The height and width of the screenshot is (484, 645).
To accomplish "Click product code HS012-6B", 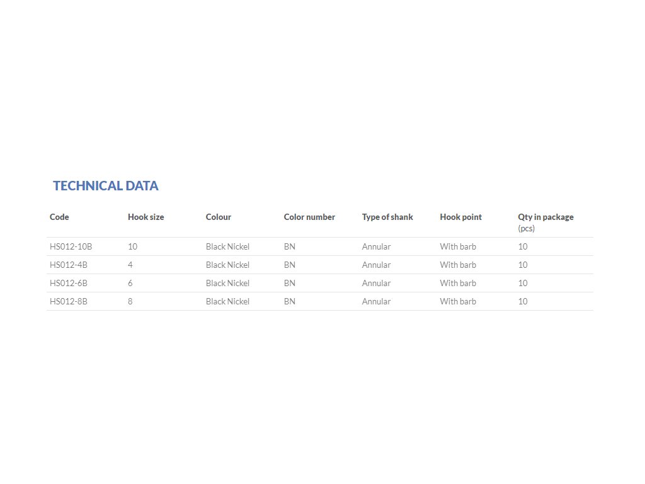I will tap(68, 283).
